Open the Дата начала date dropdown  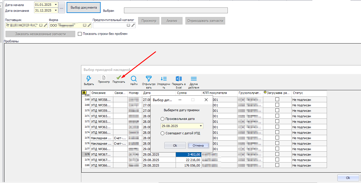(x=55, y=5)
